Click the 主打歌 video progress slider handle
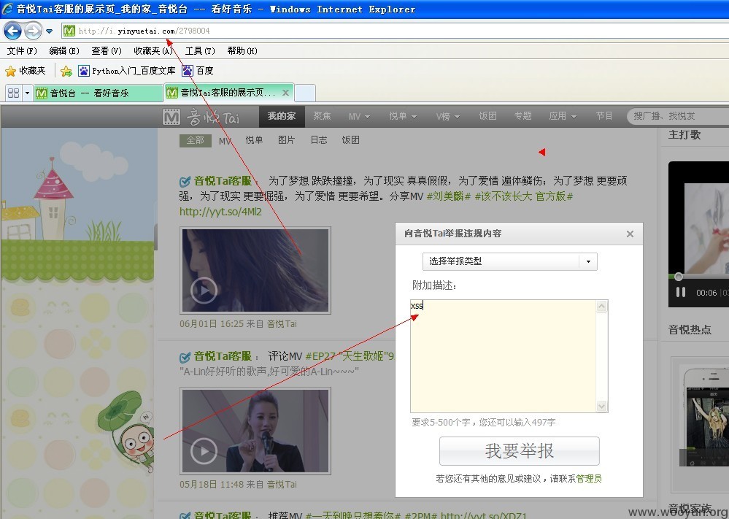This screenshot has width=729, height=519. (x=679, y=277)
